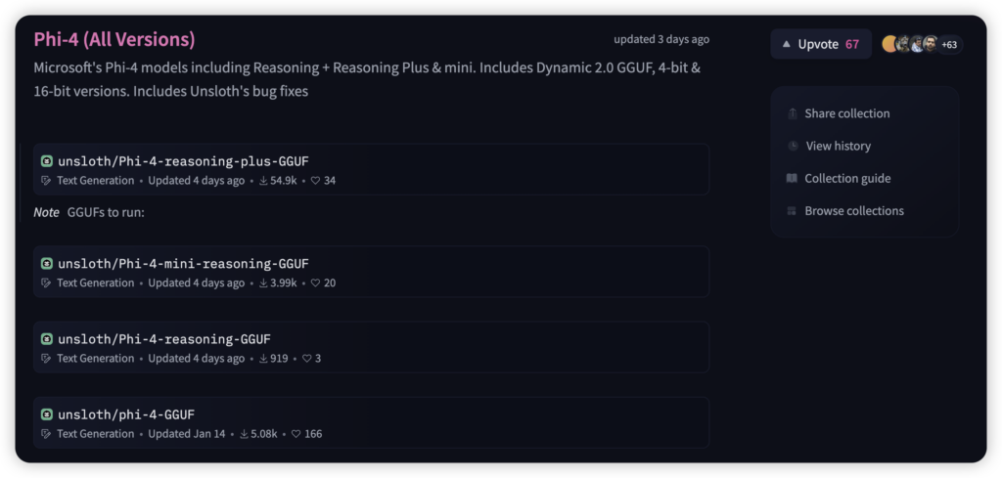1002x478 pixels.
Task: Select Browse collections
Action: pos(853,211)
